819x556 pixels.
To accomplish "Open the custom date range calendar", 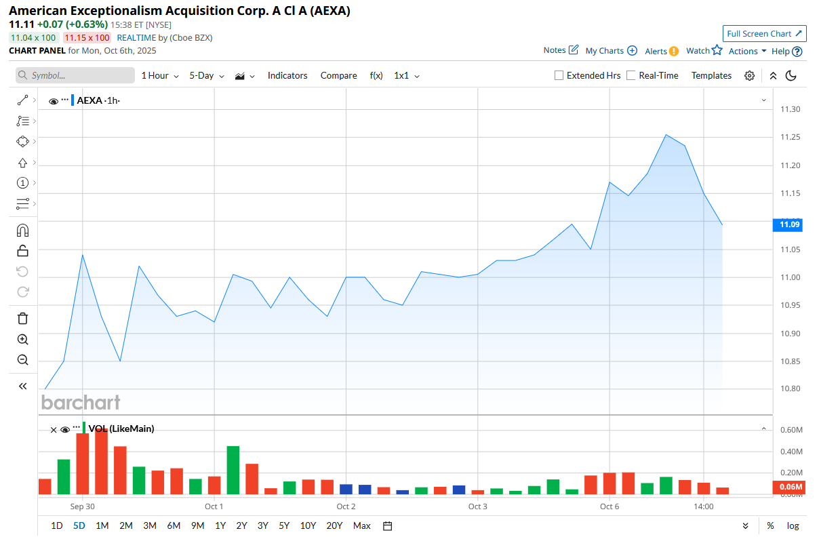I will pyautogui.click(x=388, y=525).
